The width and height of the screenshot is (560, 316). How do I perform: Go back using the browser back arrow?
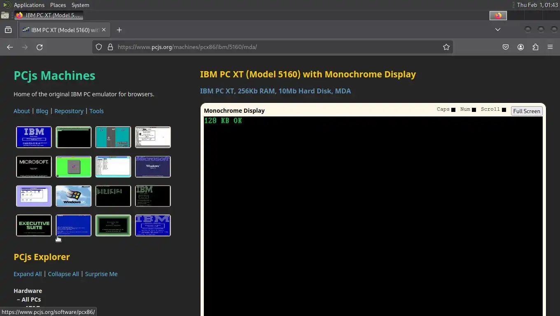10,47
